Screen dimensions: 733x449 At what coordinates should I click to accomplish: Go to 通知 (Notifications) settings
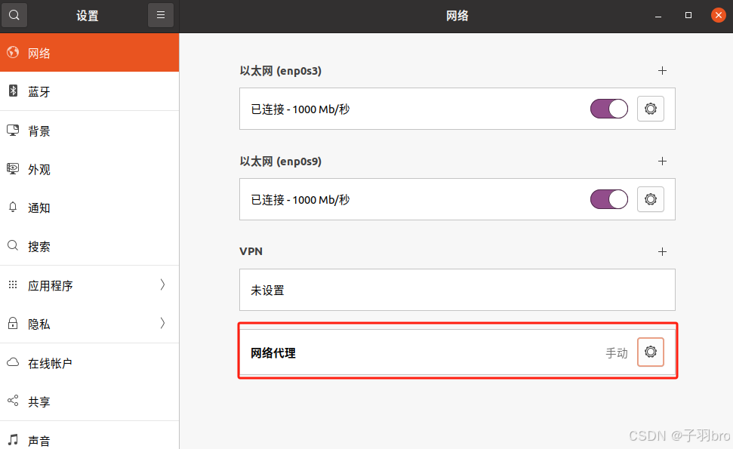(89, 208)
